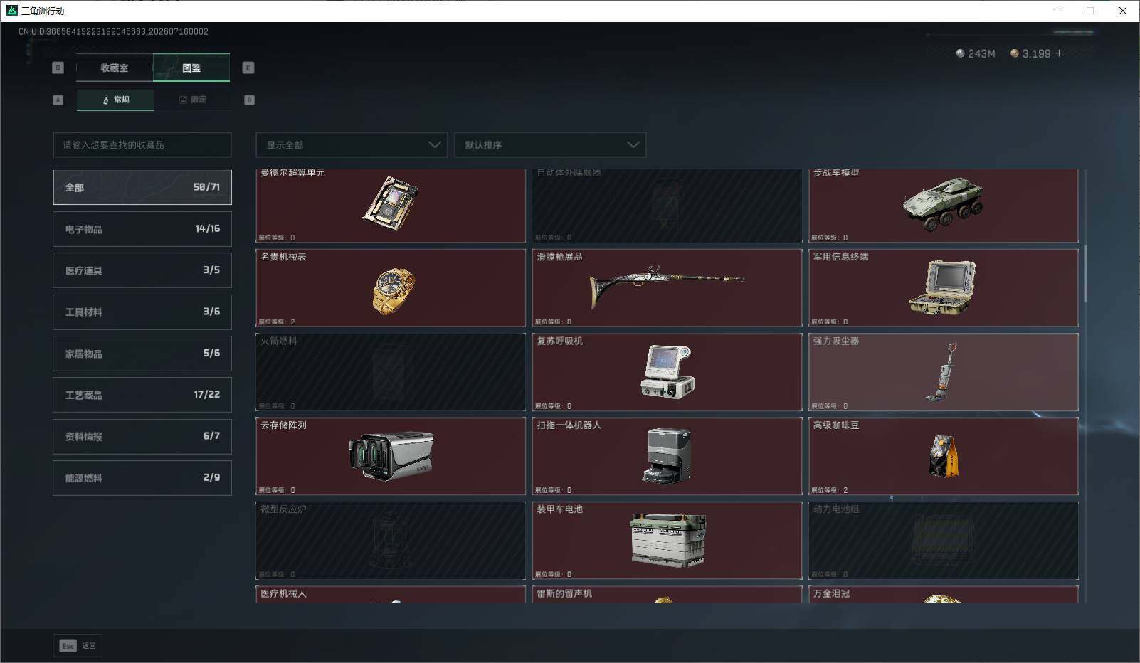Image resolution: width=1140 pixels, height=663 pixels.
Task: Click the military info terminal case icon
Action: point(942,287)
